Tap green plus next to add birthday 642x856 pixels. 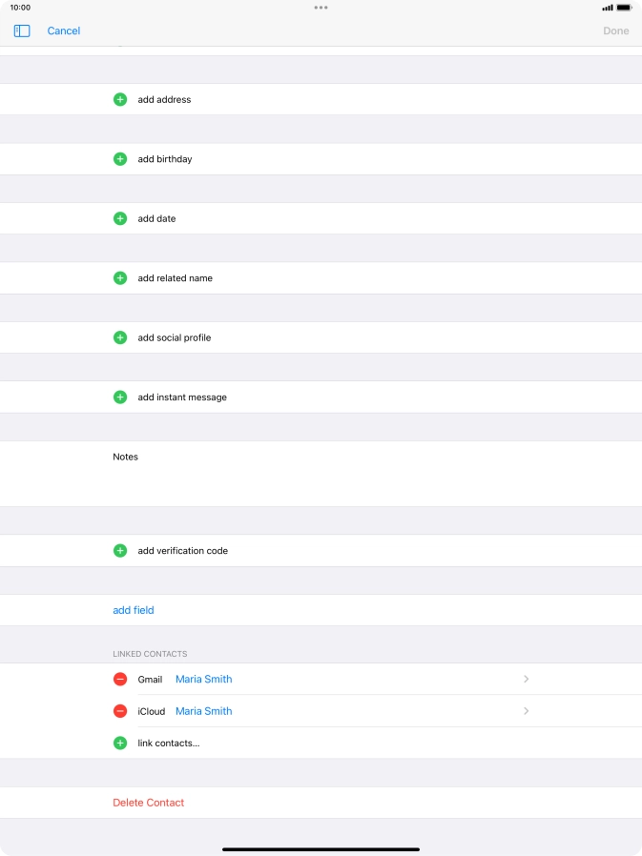click(120, 159)
